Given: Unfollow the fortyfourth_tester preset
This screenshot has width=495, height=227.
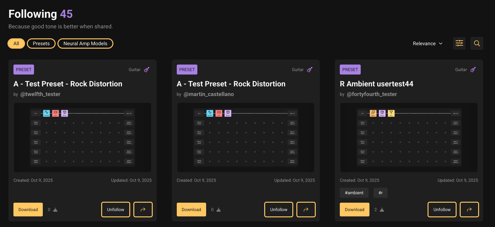Looking at the screenshot, I should point(442,210).
